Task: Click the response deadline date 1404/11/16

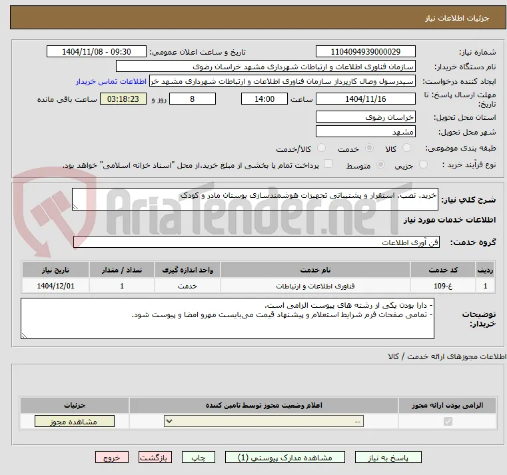Action: (x=365, y=99)
